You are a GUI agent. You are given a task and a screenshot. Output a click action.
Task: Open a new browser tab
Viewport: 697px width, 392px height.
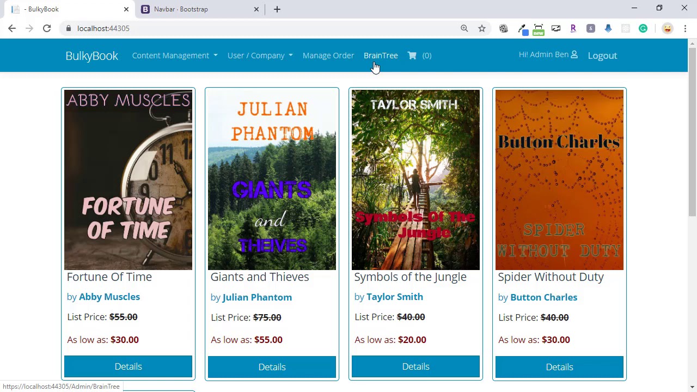pyautogui.click(x=277, y=9)
